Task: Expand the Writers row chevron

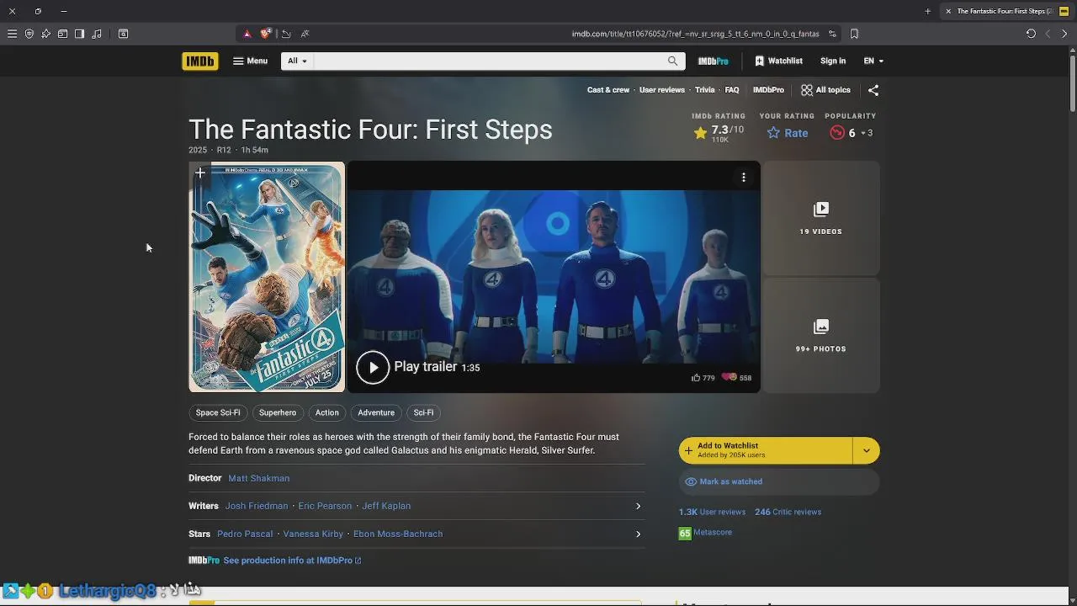Action: [638, 506]
